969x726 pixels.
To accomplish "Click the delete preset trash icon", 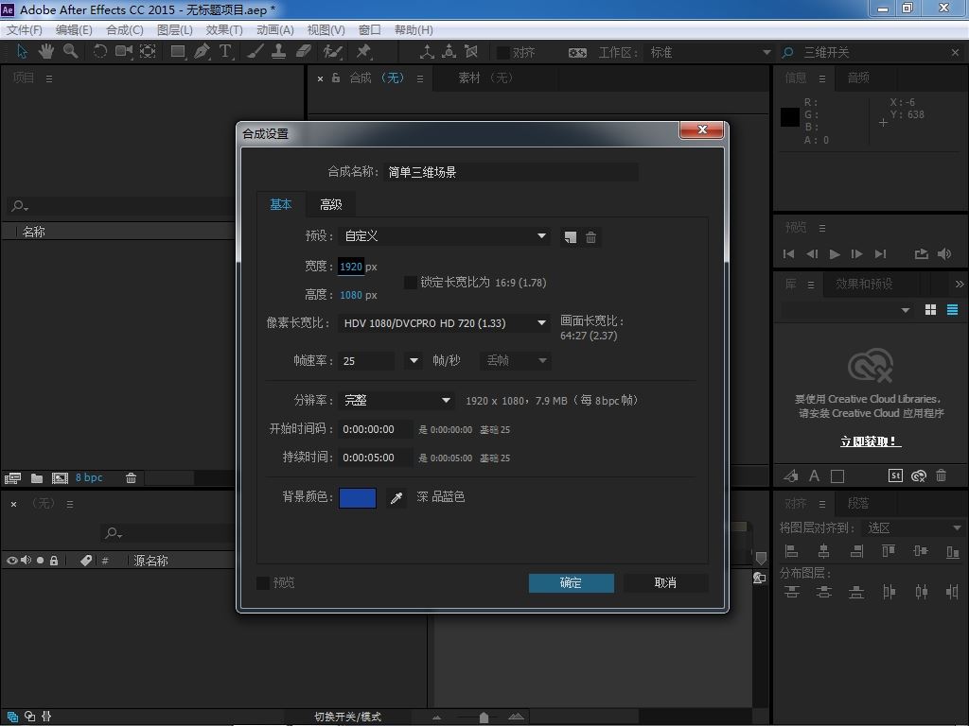I will click(590, 237).
